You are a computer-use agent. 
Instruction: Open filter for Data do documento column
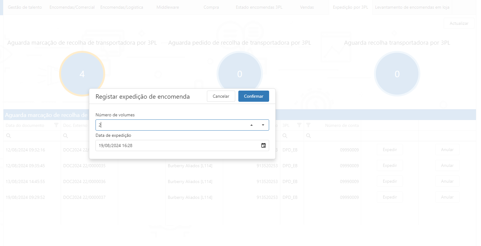(56, 125)
